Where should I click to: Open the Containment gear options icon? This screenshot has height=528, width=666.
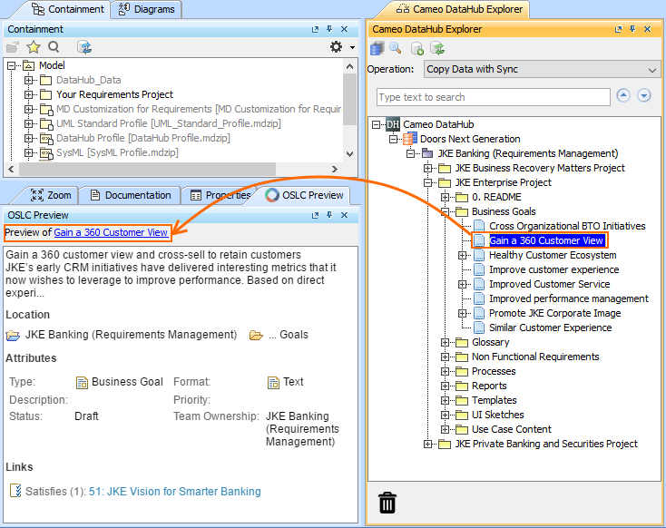point(336,47)
